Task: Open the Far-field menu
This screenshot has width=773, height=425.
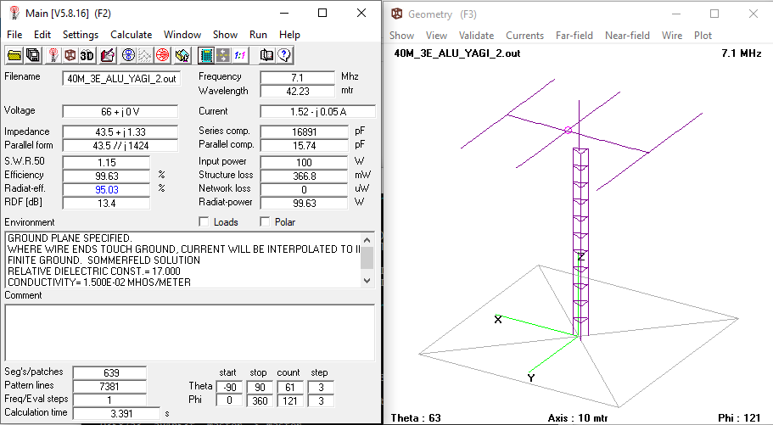Action: 574,36
